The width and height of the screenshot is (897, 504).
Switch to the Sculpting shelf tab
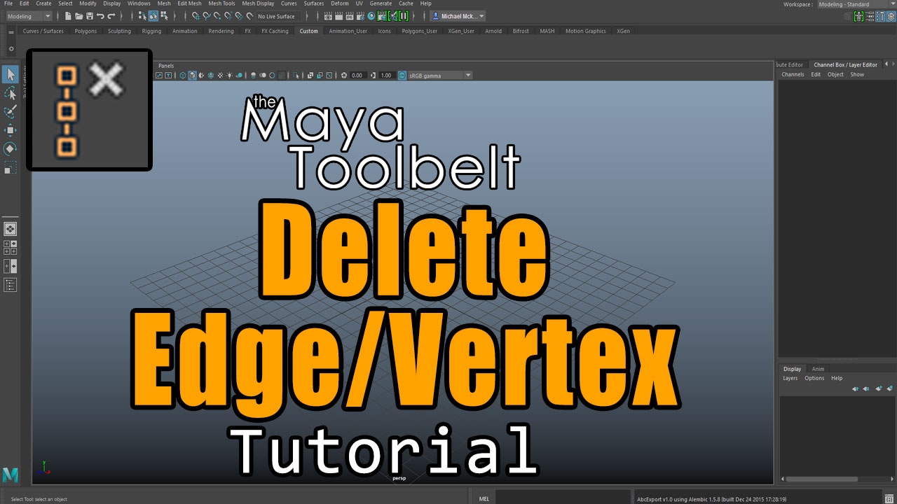(119, 31)
